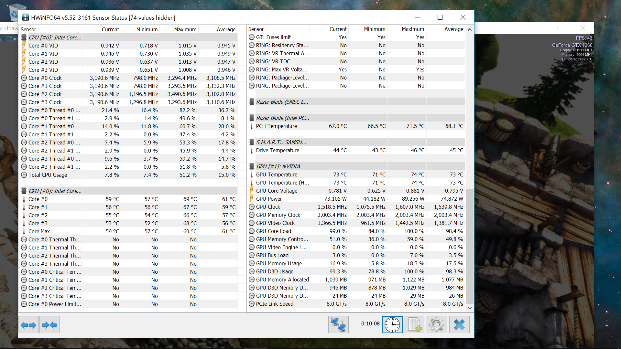Open the remote network monitoring icon
Viewport: 621px width, 349px height.
[x=338, y=325]
